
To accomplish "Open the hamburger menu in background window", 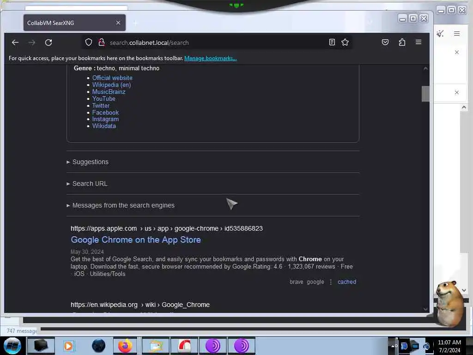I will (x=457, y=33).
